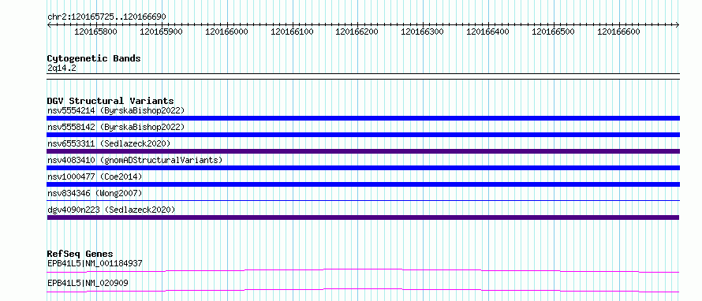Viewport: 702px width, 301px height.
Task: Click the magenta line of EPB41L5|NM_020909
Action: (x=363, y=291)
